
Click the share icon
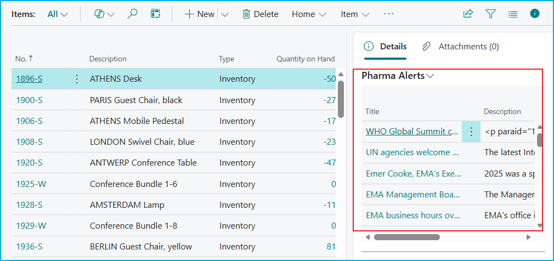pos(468,14)
